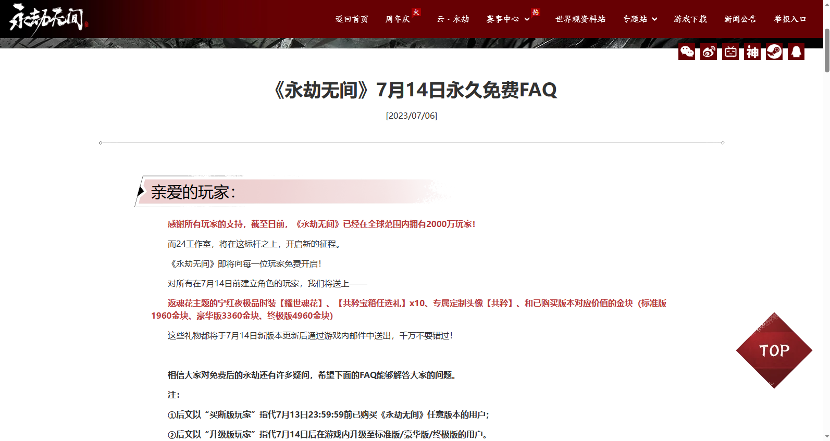Screen dimensions: 830x441
Task: Go to 游戏下载
Action: click(x=690, y=19)
